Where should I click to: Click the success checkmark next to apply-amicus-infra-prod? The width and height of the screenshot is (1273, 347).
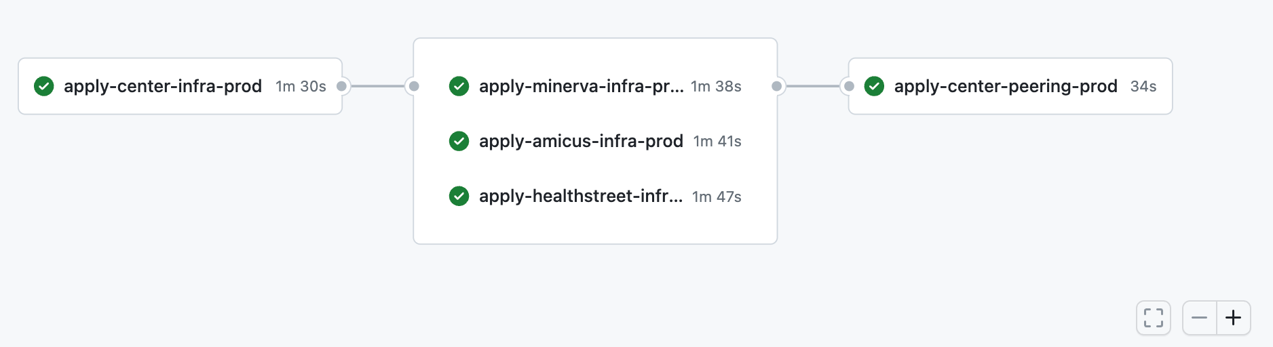[x=459, y=141]
